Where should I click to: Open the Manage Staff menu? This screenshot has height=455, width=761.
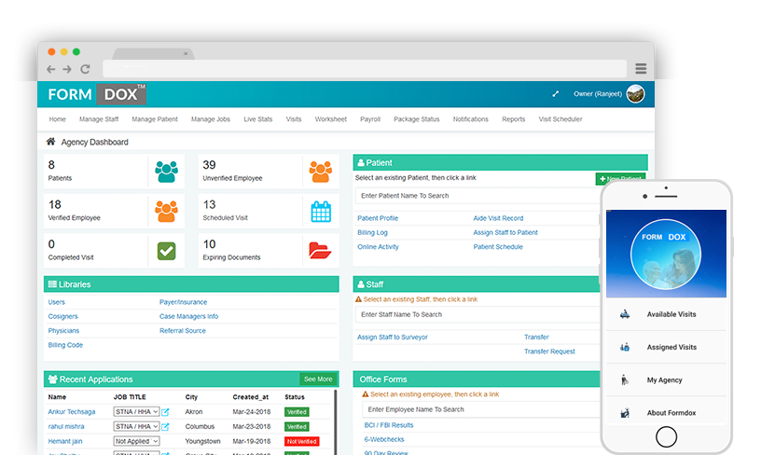tap(99, 119)
